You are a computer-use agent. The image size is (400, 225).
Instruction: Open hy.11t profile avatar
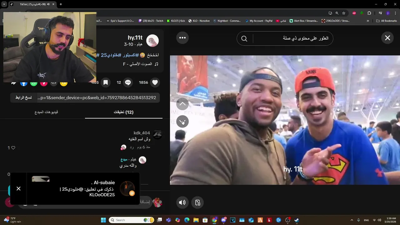click(152, 41)
